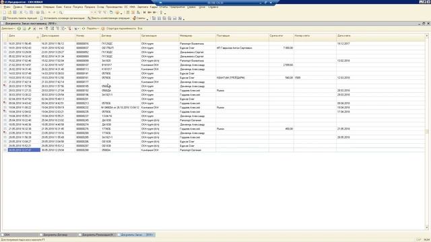Click the Mark for deletion icon

(x=34, y=28)
